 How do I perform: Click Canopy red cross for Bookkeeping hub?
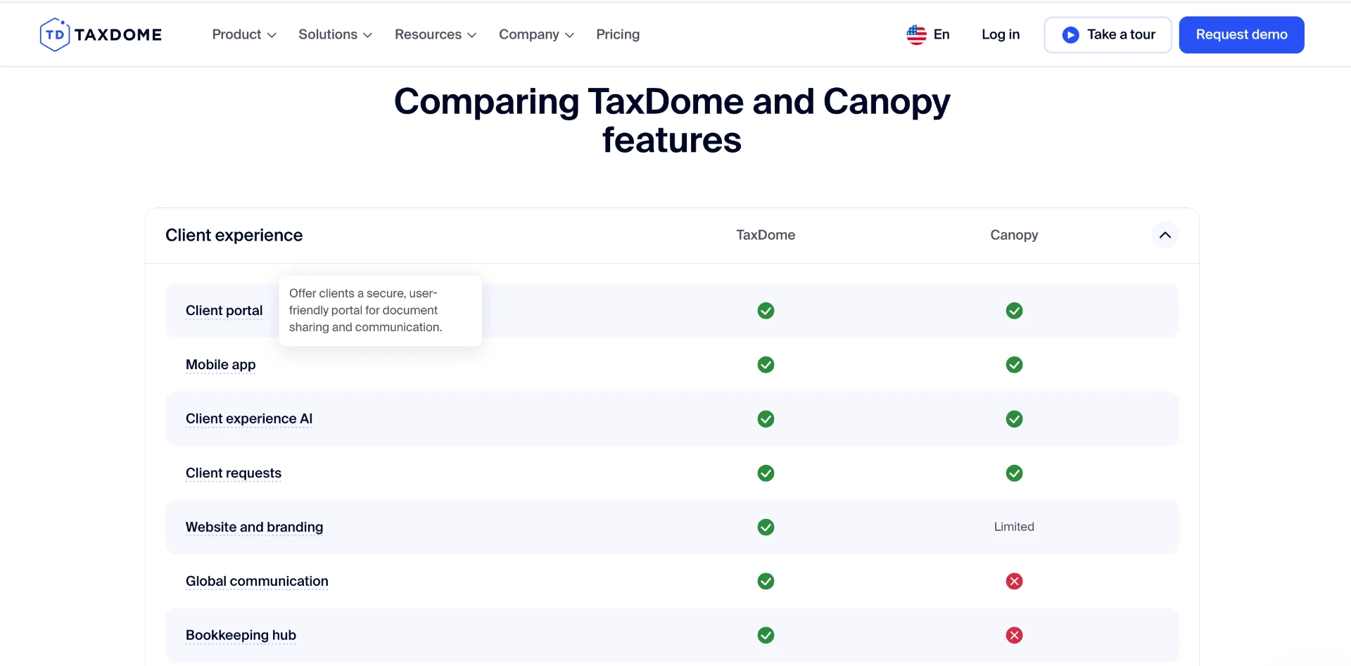[1014, 636]
